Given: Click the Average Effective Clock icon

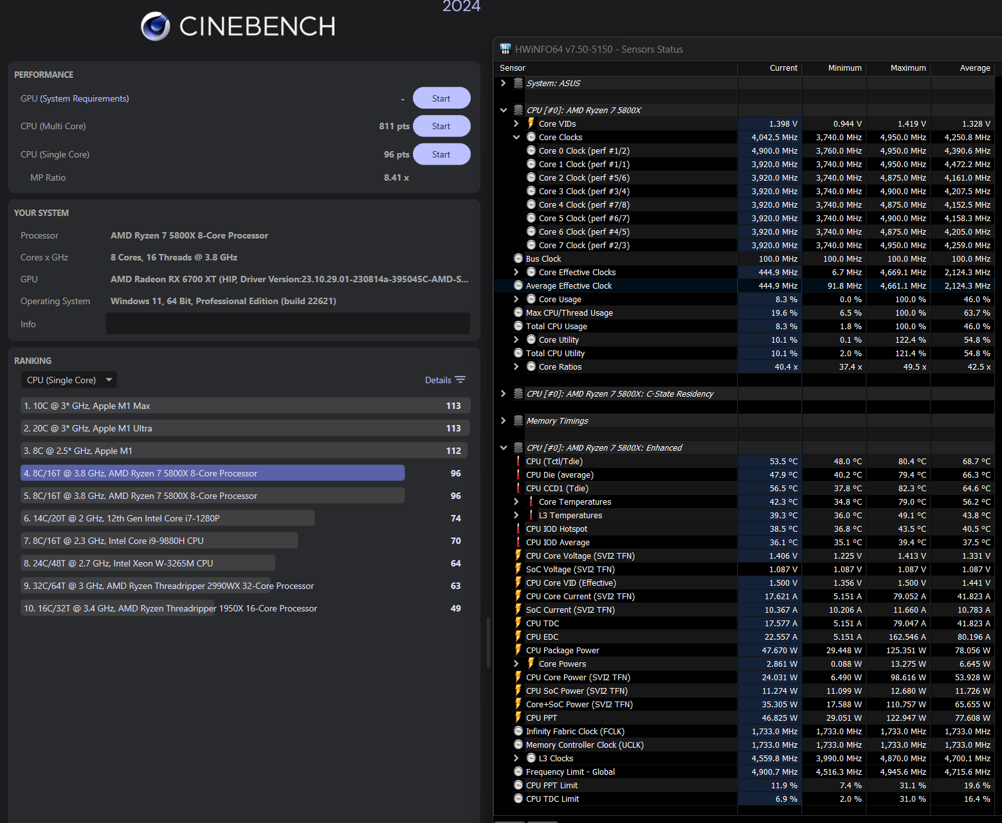Looking at the screenshot, I should point(518,285).
